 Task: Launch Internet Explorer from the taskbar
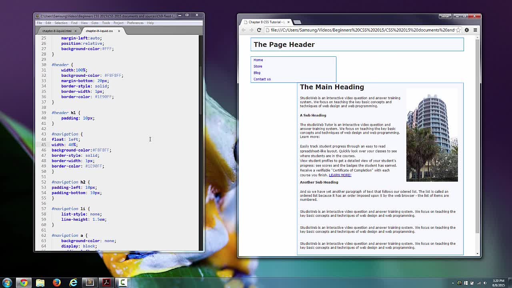point(73,282)
